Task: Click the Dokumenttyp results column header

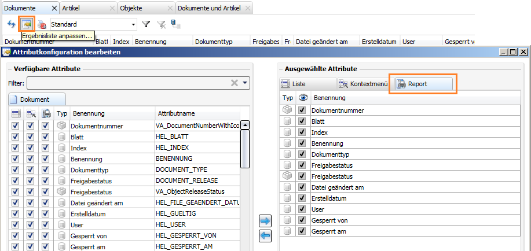Action: point(214,42)
